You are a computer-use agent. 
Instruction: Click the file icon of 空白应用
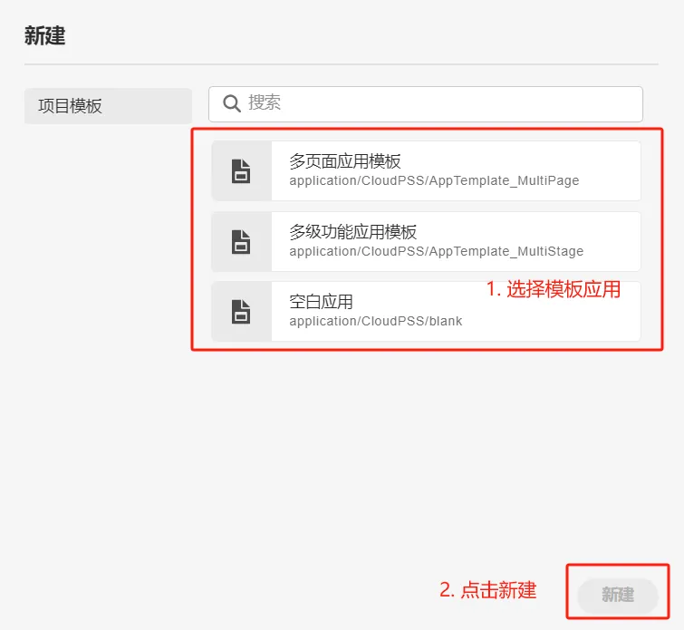click(241, 312)
